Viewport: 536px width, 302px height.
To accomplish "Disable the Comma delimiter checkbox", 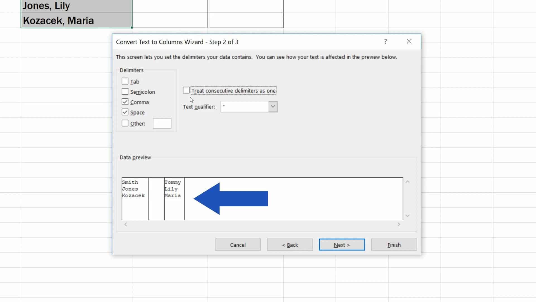I will (125, 102).
